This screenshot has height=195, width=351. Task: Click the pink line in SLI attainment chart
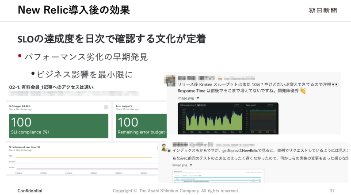(x=87, y=169)
